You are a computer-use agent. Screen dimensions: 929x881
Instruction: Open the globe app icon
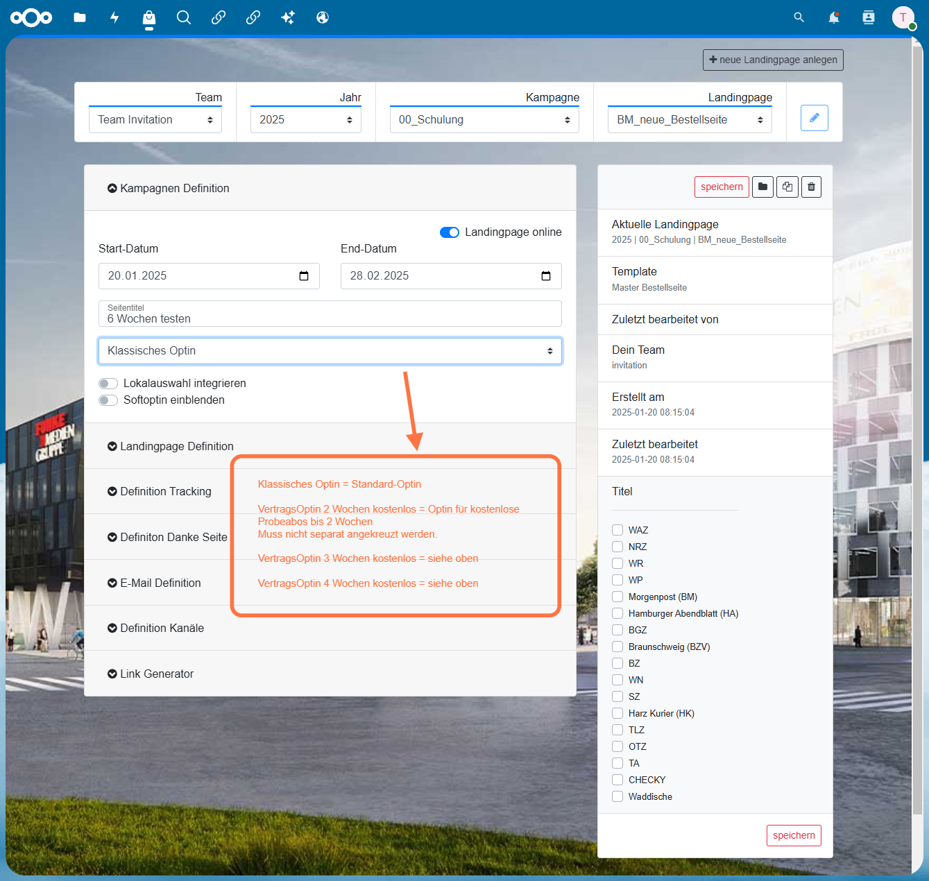coord(323,17)
